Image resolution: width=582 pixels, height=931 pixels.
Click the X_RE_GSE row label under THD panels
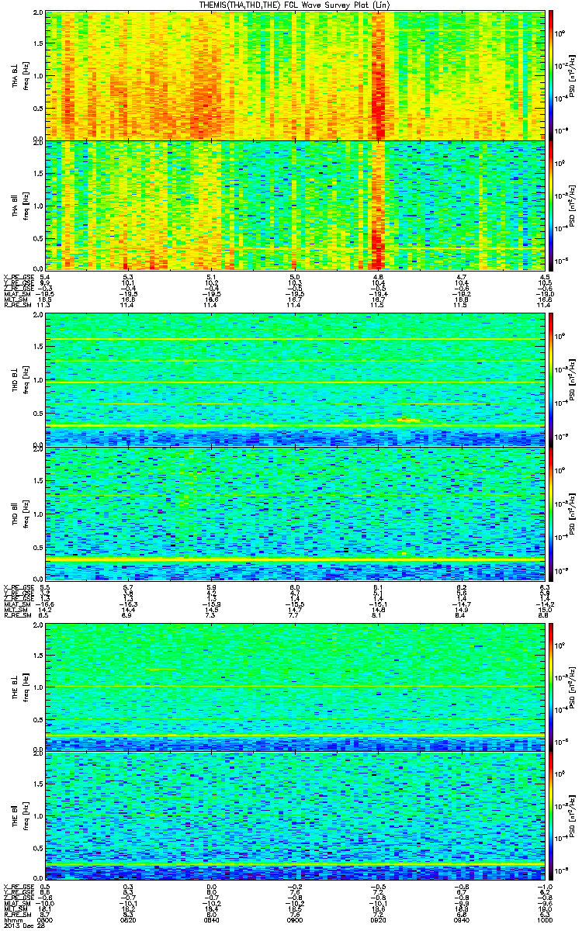pos(18,586)
